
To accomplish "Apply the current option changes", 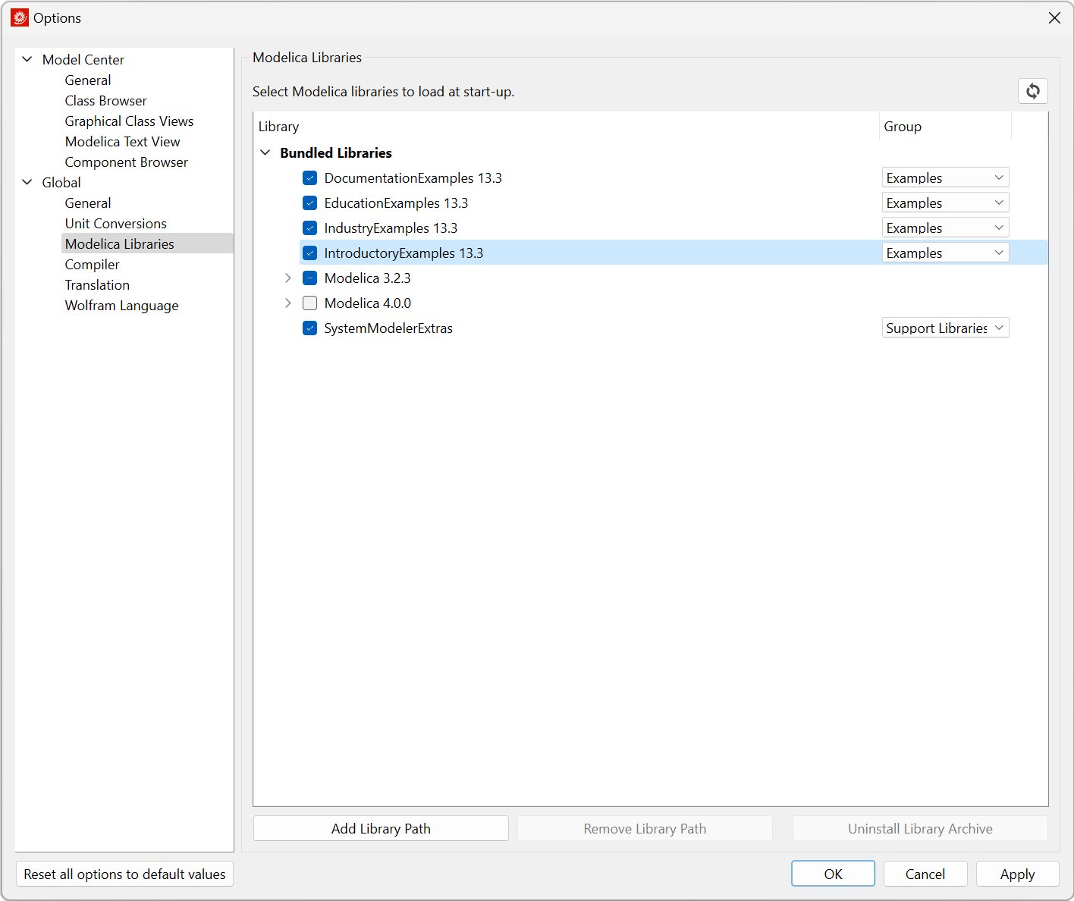I will pyautogui.click(x=1017, y=874).
